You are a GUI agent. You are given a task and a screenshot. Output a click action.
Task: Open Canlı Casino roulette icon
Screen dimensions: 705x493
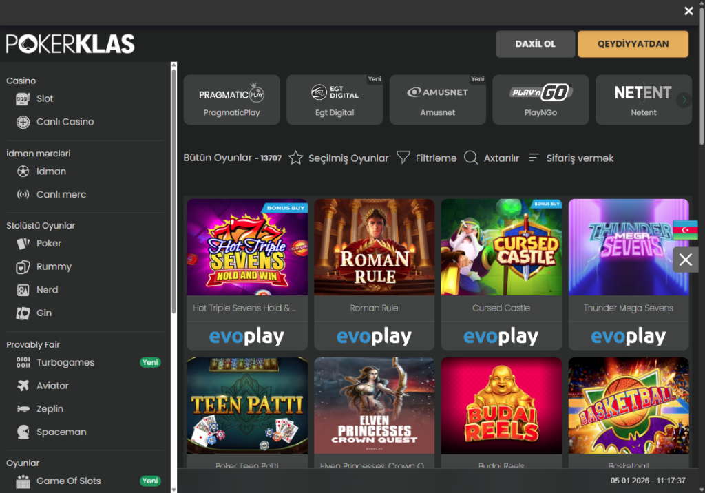coord(23,122)
